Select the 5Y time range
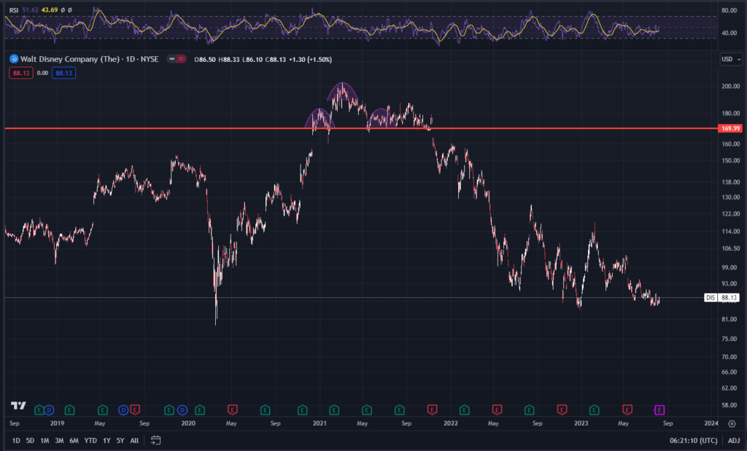Screen dimensions: 747x451 pyautogui.click(x=120, y=441)
